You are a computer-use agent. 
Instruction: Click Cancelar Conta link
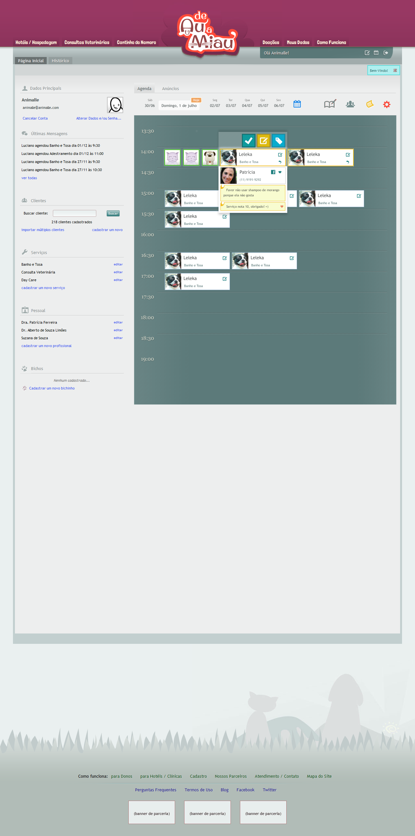click(x=35, y=119)
